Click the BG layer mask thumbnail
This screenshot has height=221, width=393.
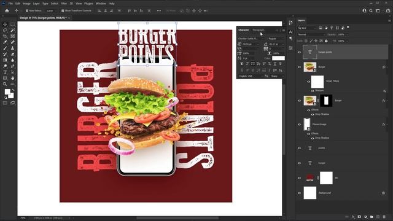326,178
